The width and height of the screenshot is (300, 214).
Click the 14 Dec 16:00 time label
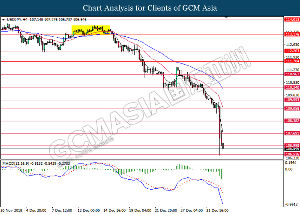114,211
